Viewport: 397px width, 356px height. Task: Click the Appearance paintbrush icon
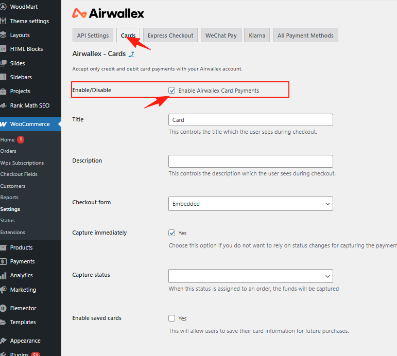(3, 341)
